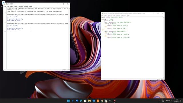Open the Window menu in test.py editor
Viewport: 183px width, 103px height.
[x=124, y=16]
